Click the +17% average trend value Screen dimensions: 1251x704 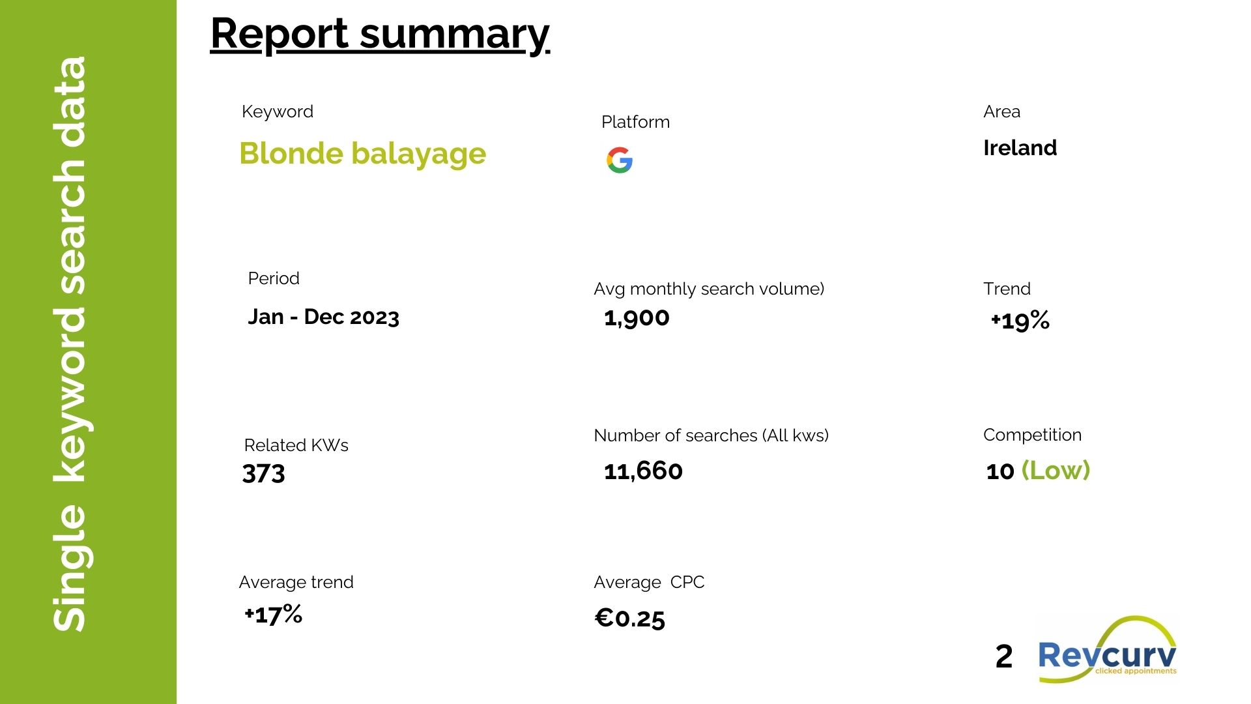(273, 614)
